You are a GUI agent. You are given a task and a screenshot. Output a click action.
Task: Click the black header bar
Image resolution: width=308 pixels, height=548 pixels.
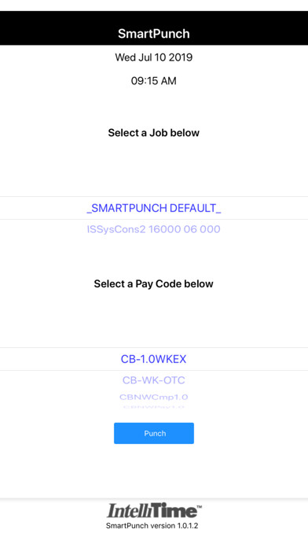(154, 28)
